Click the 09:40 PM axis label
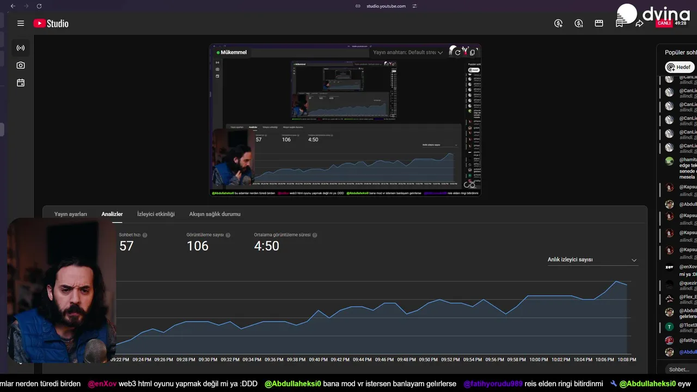697x392 pixels. (x=318, y=359)
